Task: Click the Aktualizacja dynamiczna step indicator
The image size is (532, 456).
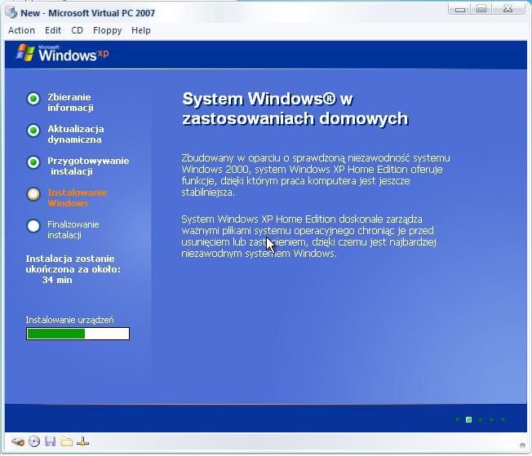Action: pyautogui.click(x=33, y=131)
